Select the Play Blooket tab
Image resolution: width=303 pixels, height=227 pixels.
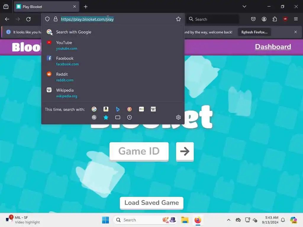(x=46, y=7)
